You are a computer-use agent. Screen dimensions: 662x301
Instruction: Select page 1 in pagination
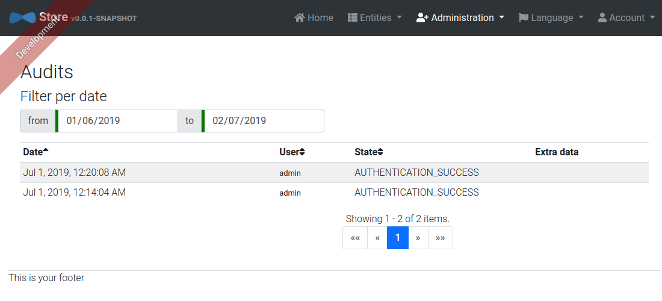click(398, 238)
